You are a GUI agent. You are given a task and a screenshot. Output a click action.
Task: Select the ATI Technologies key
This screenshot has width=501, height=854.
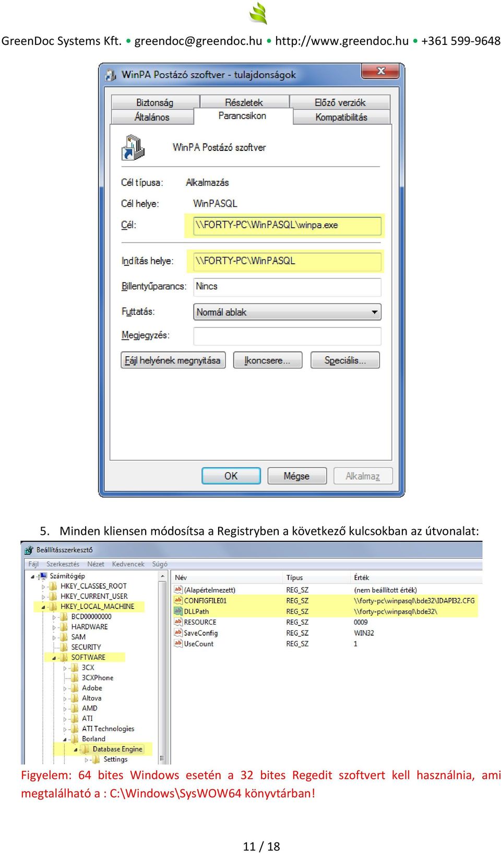point(108,729)
